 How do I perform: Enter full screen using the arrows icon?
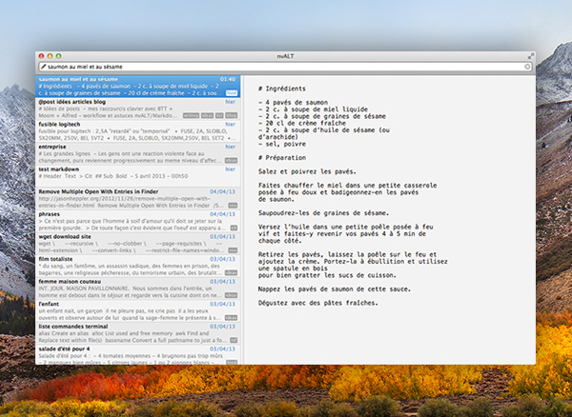[531, 56]
